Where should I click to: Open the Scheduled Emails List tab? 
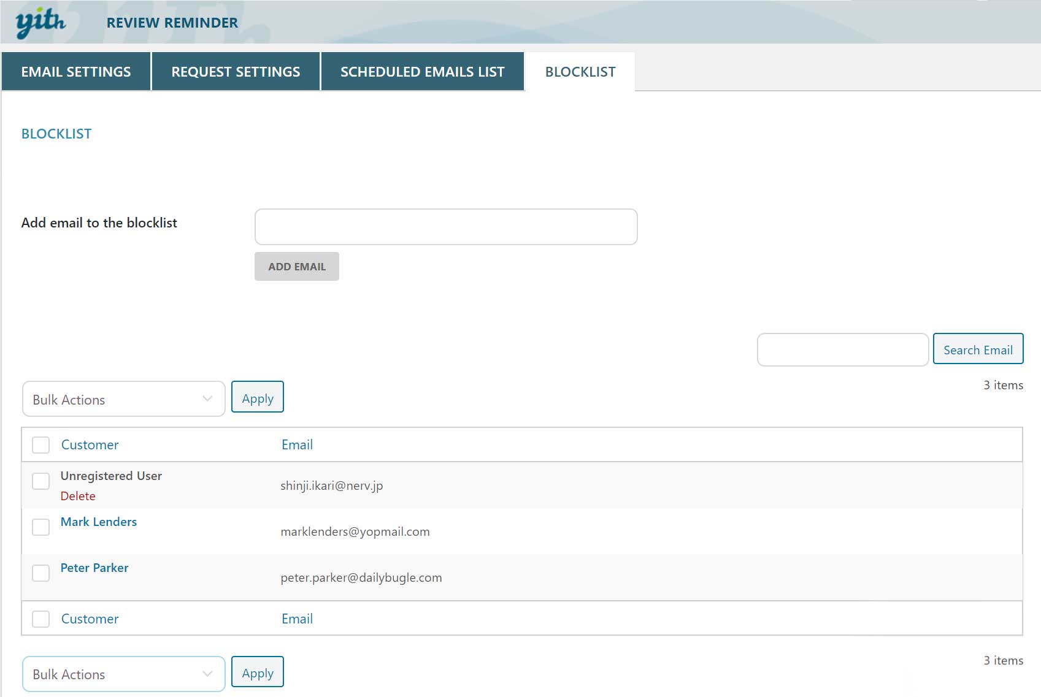coord(422,72)
